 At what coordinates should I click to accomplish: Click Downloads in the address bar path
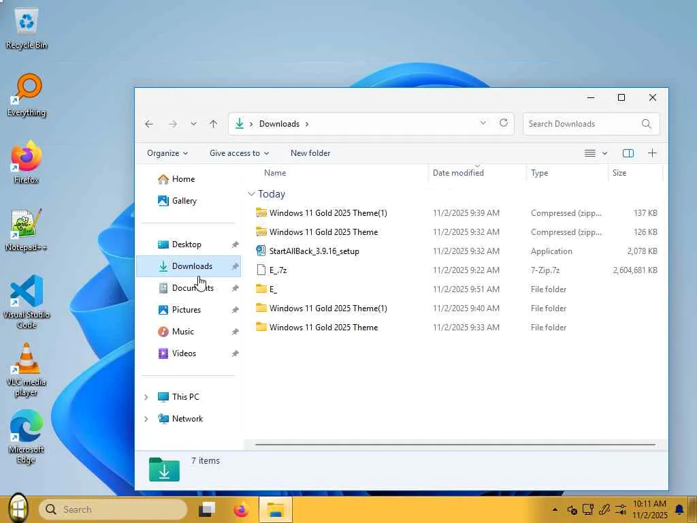click(279, 124)
